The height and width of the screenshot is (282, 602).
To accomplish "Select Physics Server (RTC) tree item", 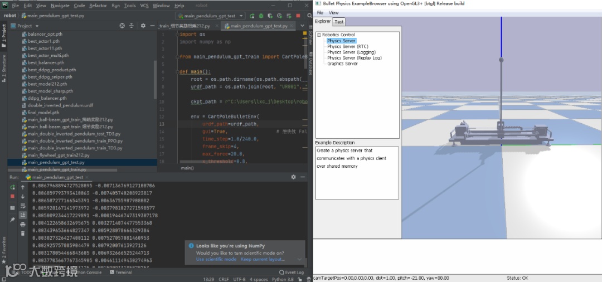I will [347, 46].
